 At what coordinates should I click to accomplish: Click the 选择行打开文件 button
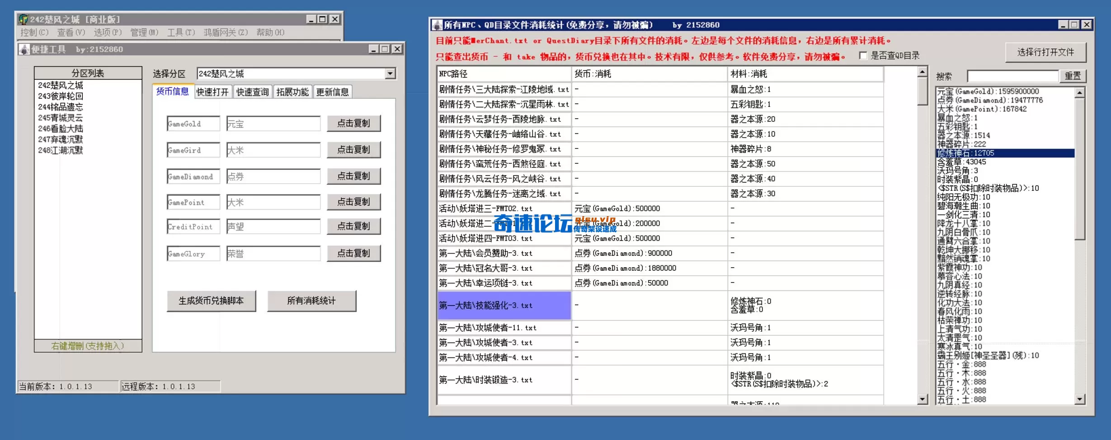pos(1045,52)
